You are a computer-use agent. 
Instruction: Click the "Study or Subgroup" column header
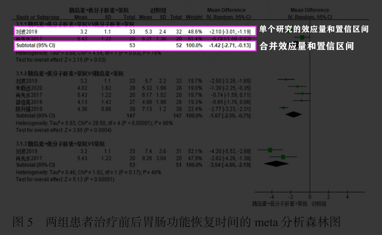[38, 17]
